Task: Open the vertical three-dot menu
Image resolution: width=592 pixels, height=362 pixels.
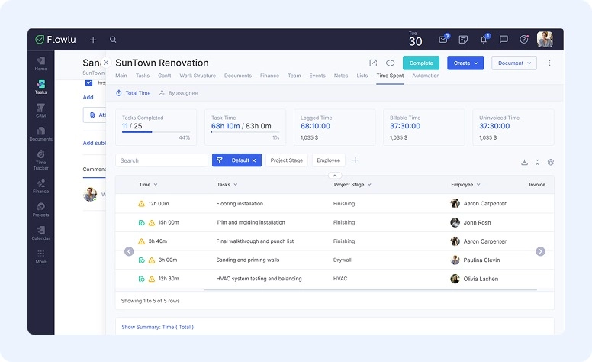Action: (549, 63)
